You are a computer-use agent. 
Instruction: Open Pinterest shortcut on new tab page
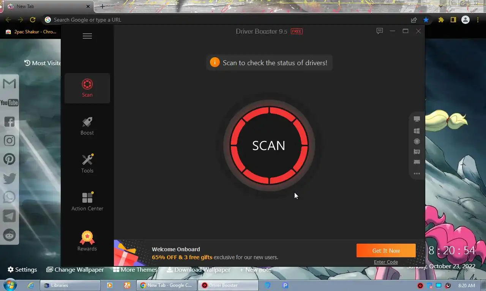point(9,159)
